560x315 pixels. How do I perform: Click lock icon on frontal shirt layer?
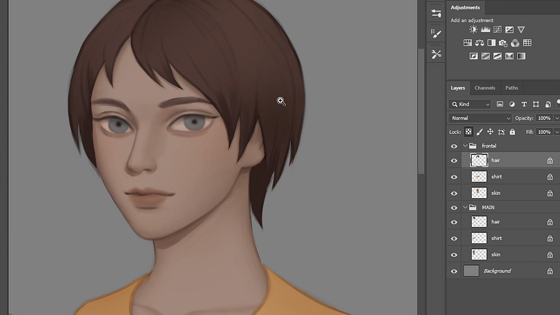click(550, 177)
